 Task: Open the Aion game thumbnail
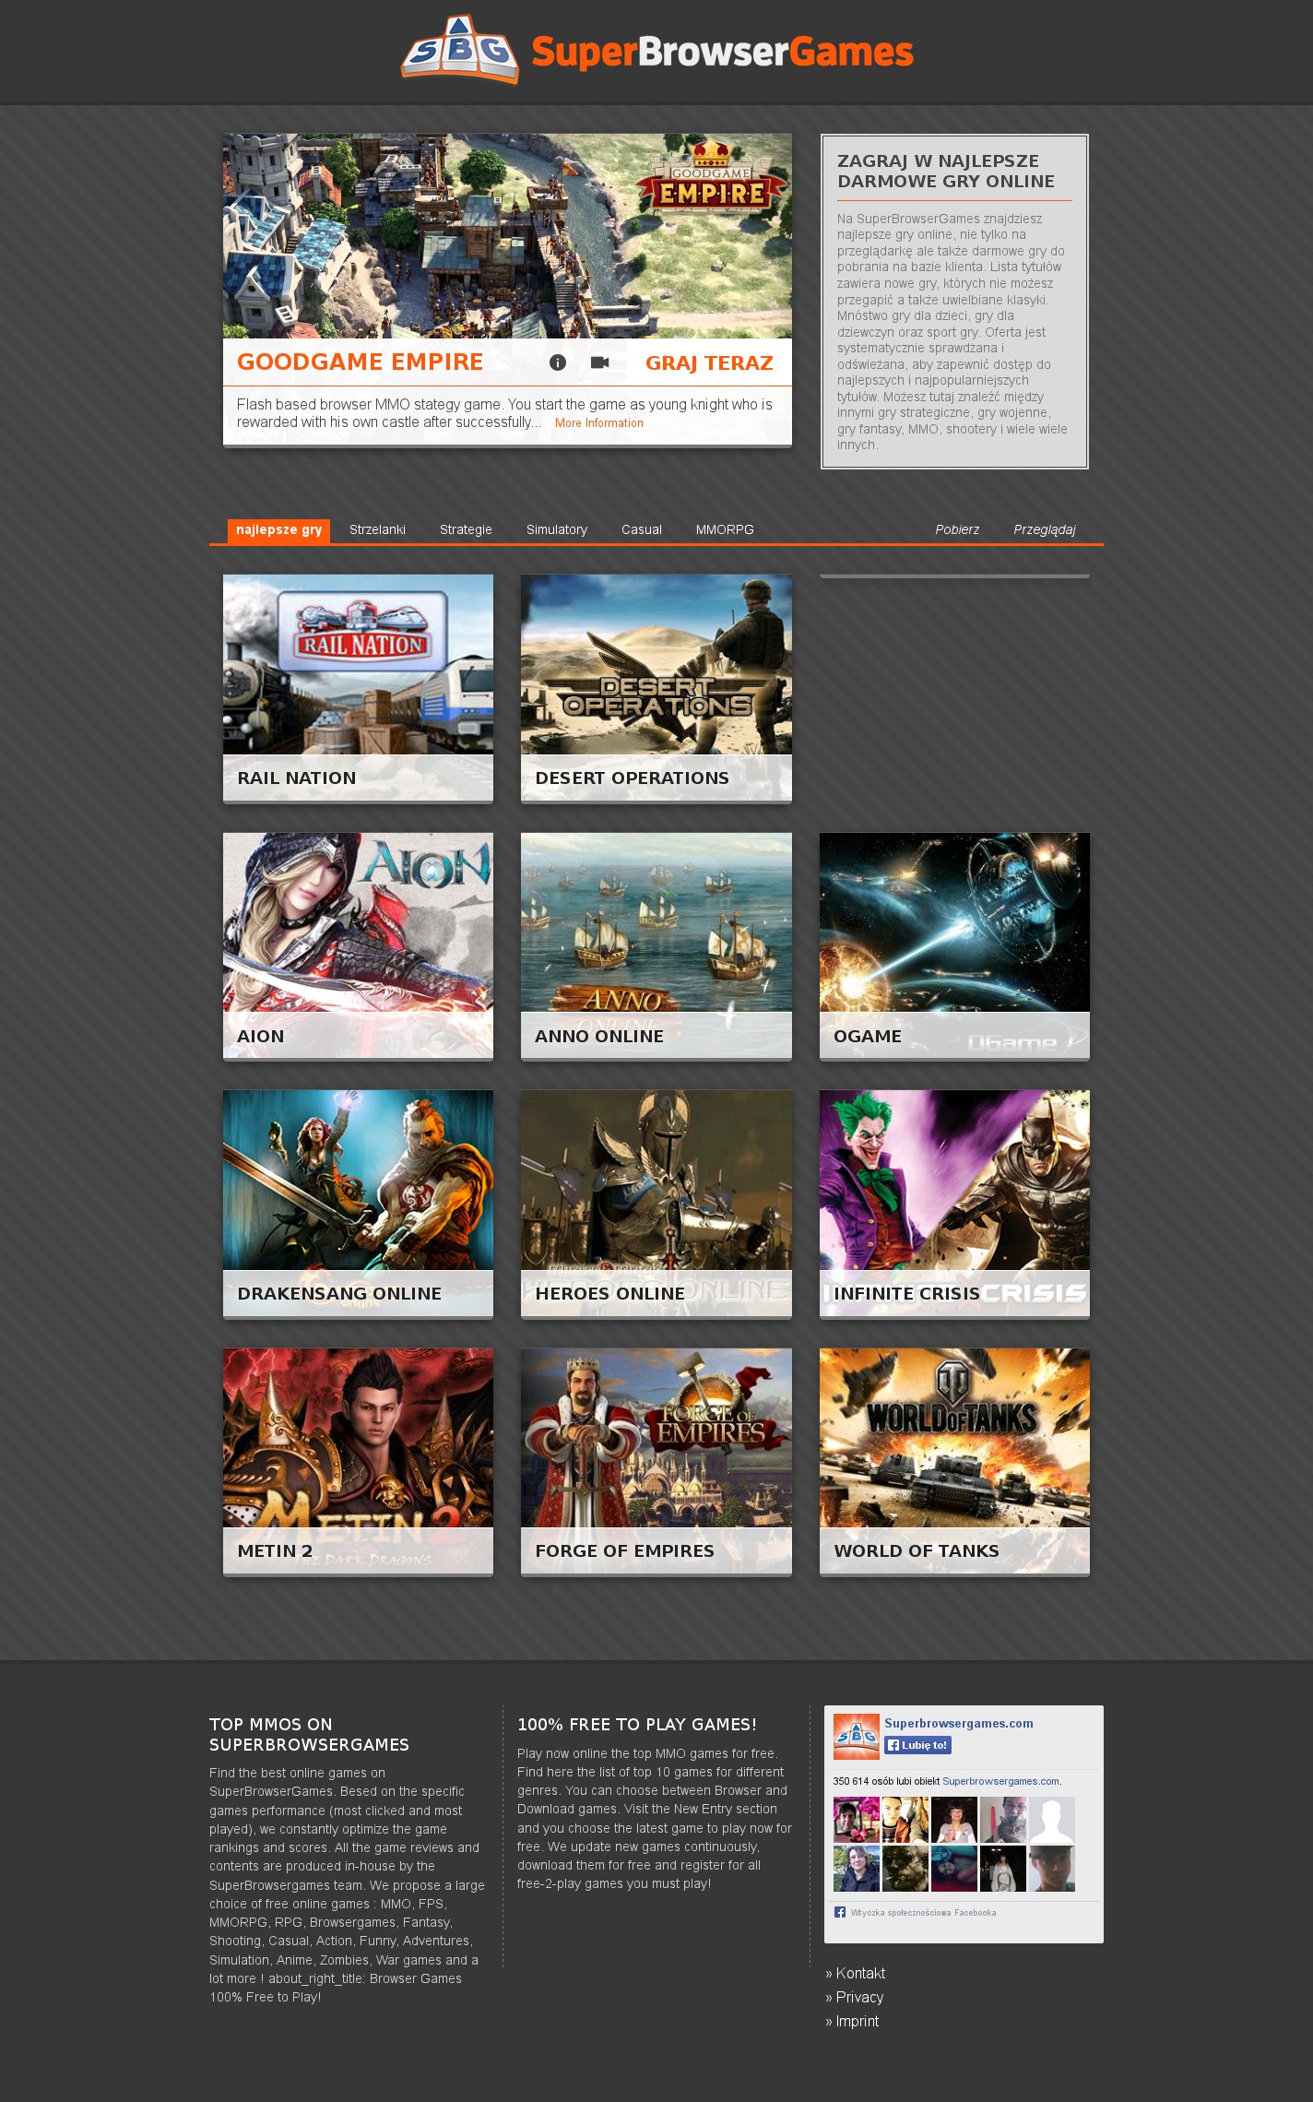coord(358,922)
